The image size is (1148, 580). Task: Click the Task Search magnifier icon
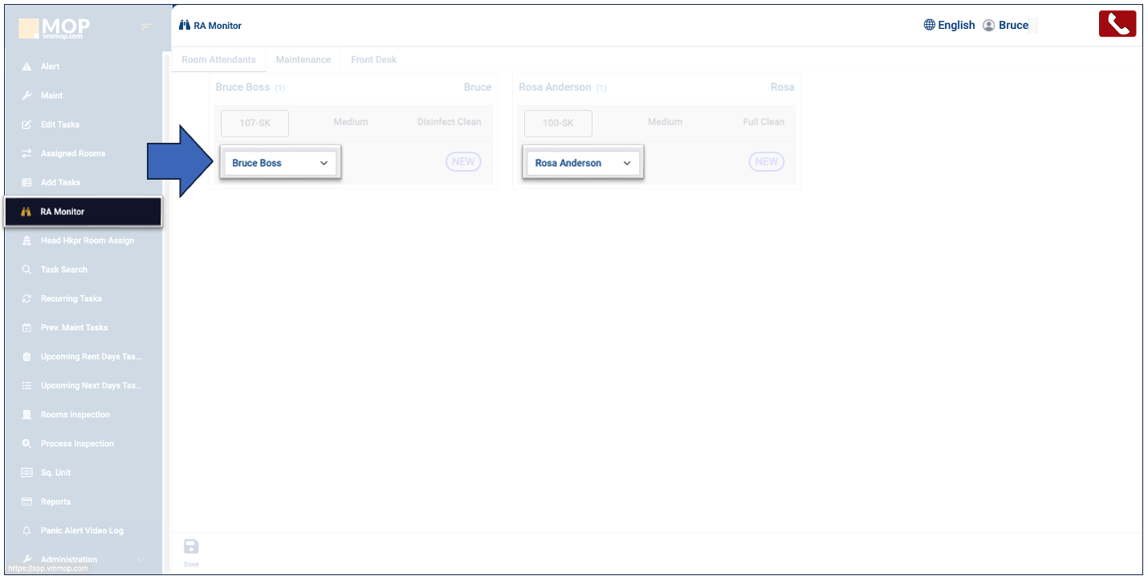point(26,270)
